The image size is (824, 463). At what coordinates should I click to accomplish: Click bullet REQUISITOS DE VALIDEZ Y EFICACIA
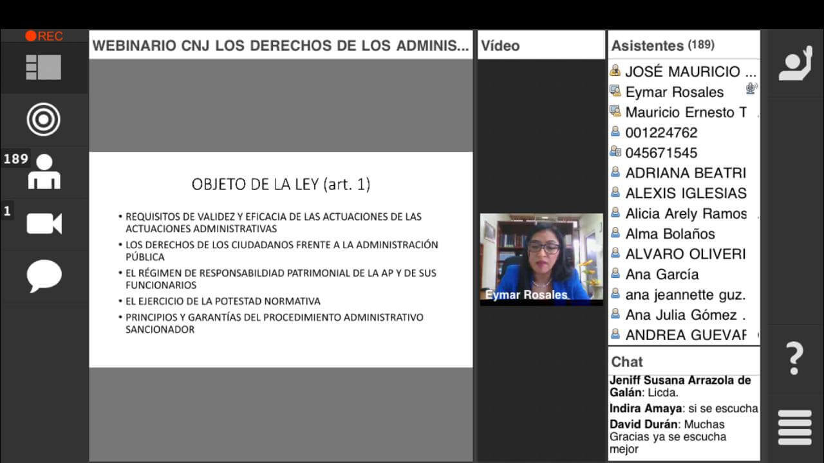click(270, 222)
